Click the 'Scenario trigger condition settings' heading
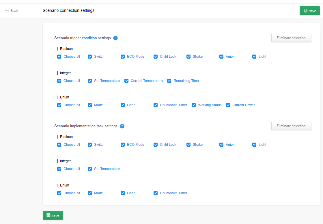This screenshot has width=323, height=224. pos(82,38)
